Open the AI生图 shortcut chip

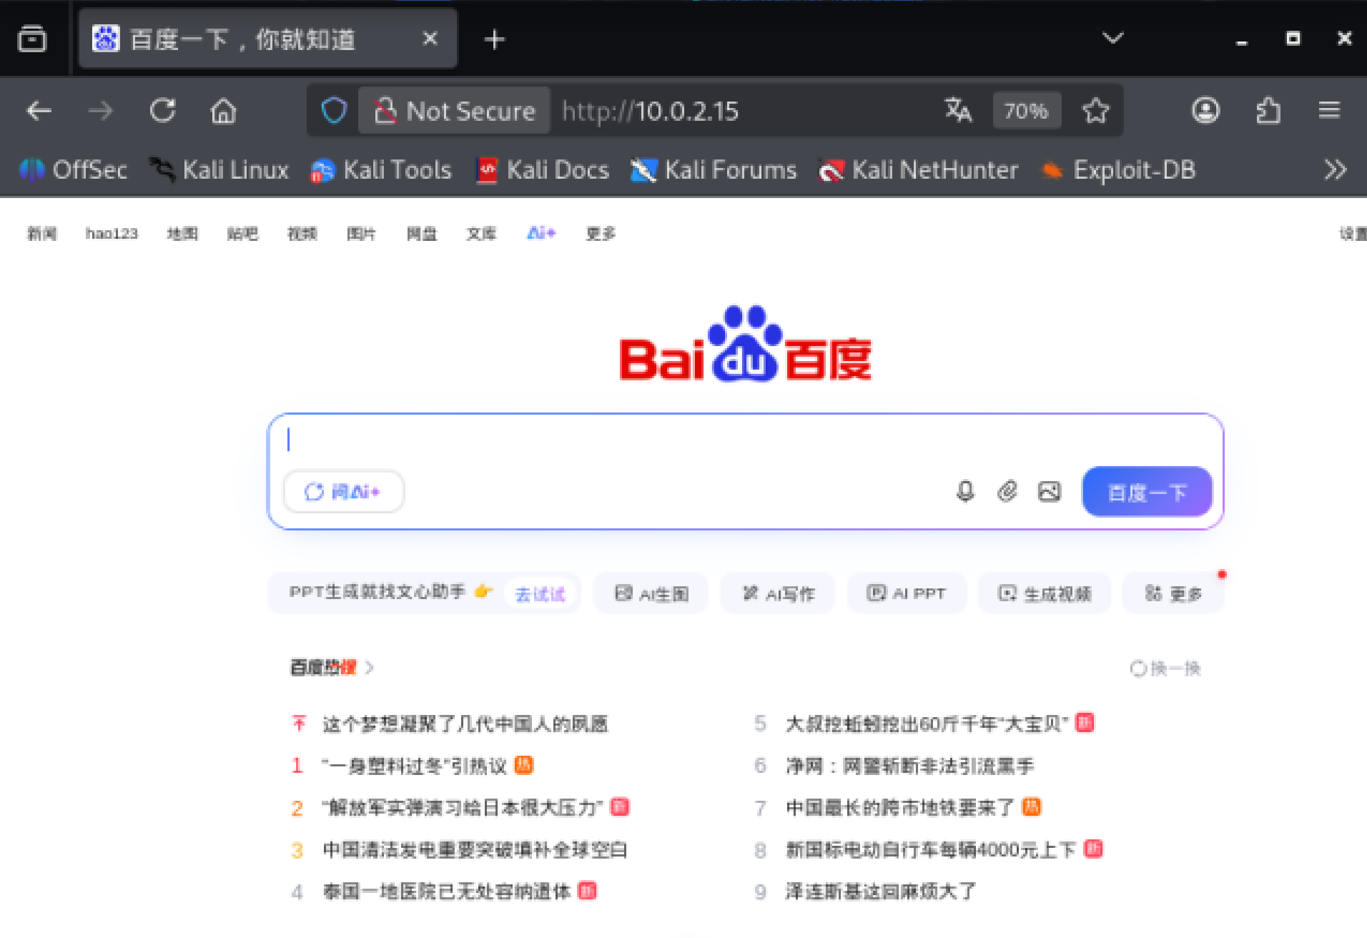[x=651, y=593]
